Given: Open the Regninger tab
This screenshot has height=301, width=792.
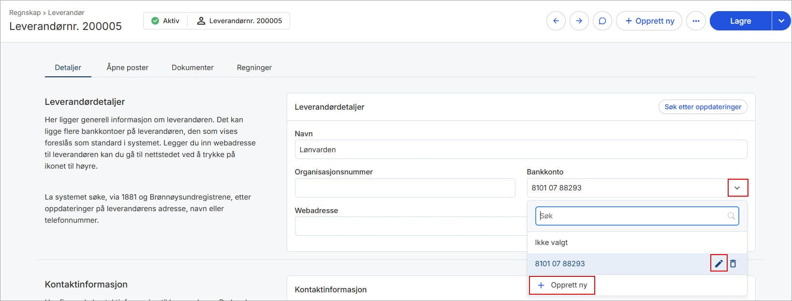Looking at the screenshot, I should [x=254, y=68].
